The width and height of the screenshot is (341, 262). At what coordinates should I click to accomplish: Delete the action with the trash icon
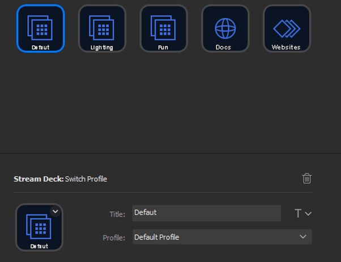[306, 179]
